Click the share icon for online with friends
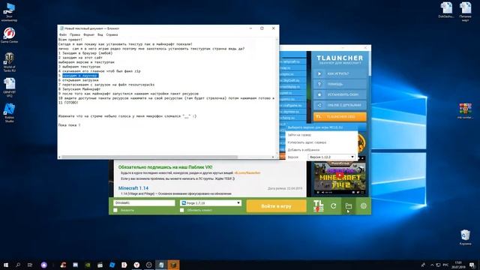This screenshot has width=480, height=270. tap(319, 105)
